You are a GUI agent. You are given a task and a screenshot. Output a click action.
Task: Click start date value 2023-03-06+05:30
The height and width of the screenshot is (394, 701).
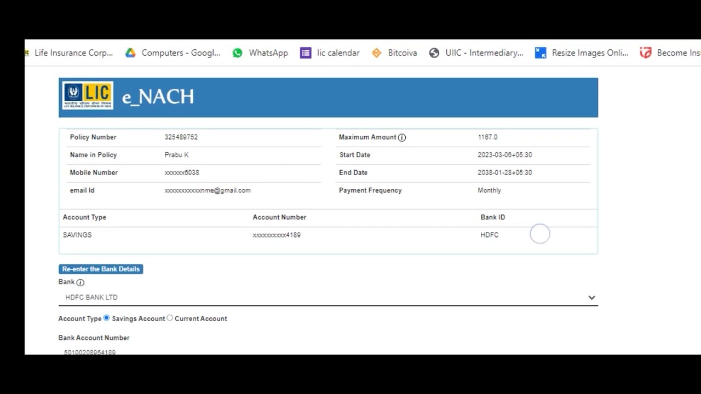pyautogui.click(x=505, y=155)
